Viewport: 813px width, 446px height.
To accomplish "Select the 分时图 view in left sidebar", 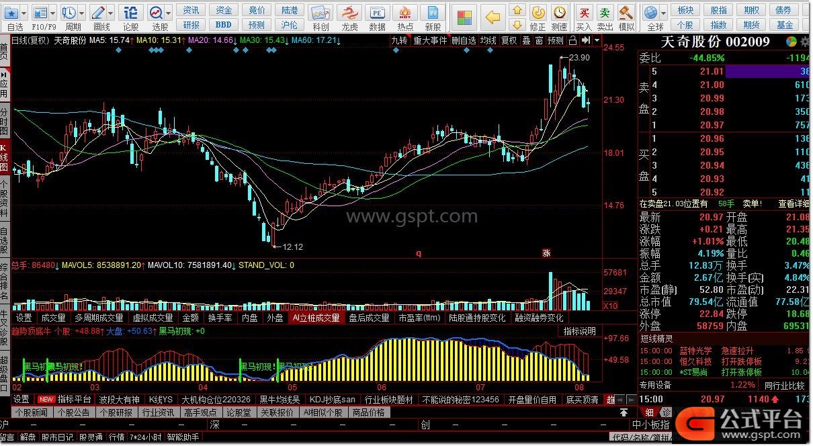I will click(4, 122).
